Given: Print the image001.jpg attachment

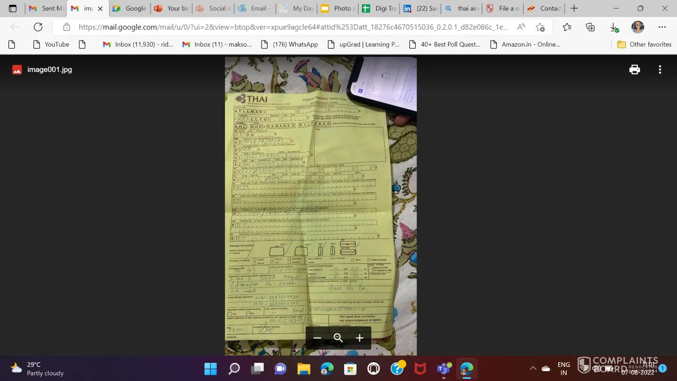Looking at the screenshot, I should 634,69.
